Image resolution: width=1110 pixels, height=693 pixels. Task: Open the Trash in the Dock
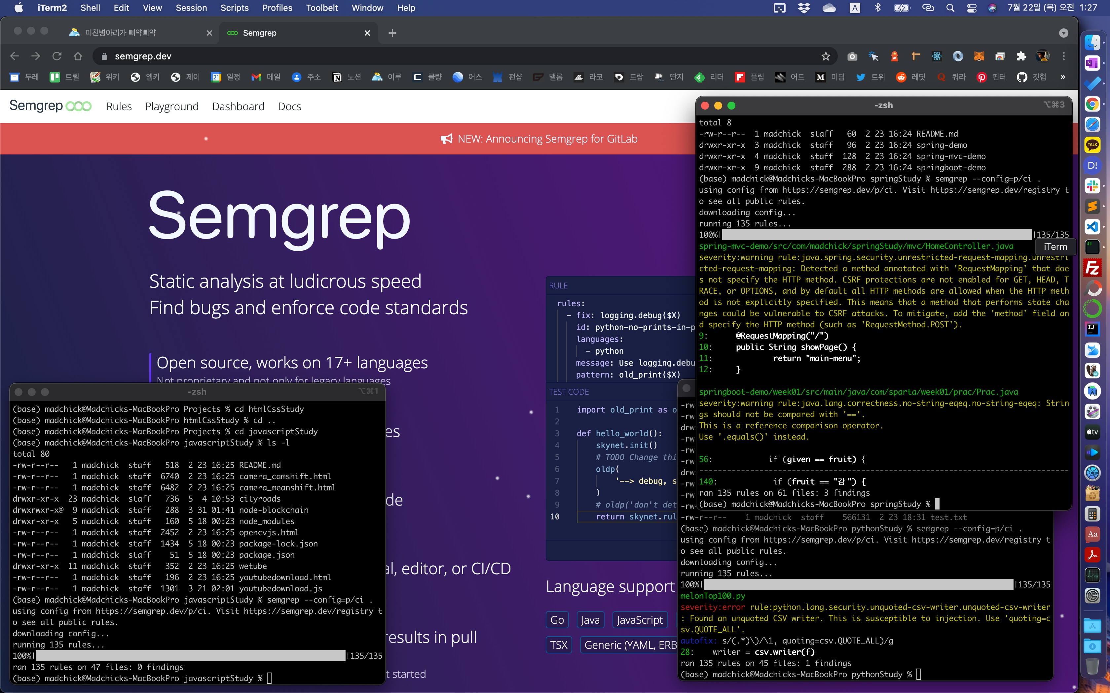tap(1092, 666)
